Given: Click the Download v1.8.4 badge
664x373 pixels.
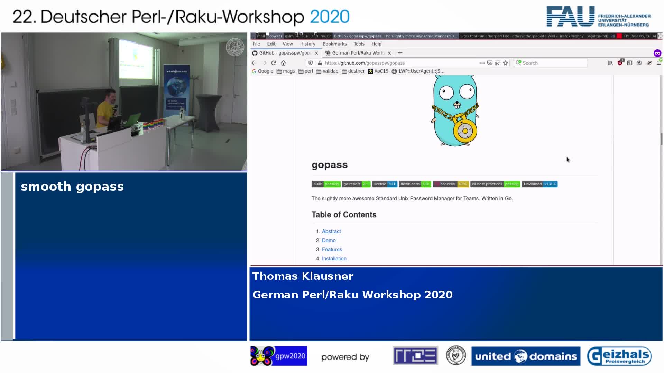Looking at the screenshot, I should [539, 184].
